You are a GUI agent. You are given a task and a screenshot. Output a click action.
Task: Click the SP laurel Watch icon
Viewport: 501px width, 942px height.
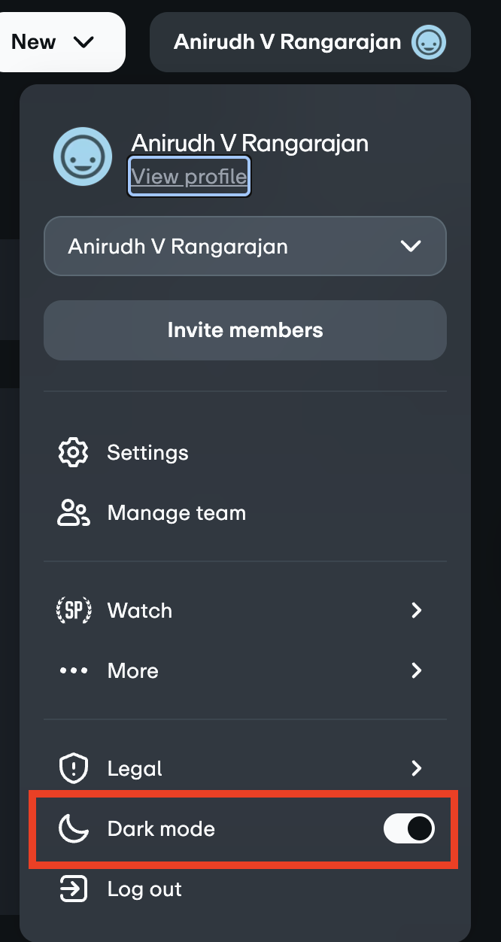click(74, 610)
